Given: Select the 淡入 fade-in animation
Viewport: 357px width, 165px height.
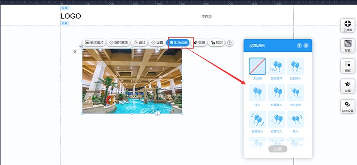Looking at the screenshot, I should point(257,93).
